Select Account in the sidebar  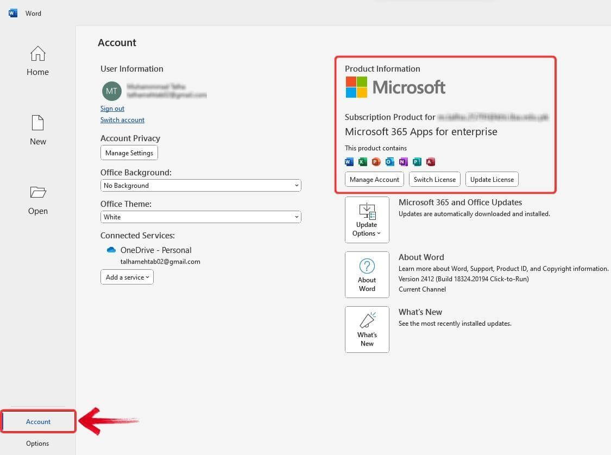tap(38, 421)
